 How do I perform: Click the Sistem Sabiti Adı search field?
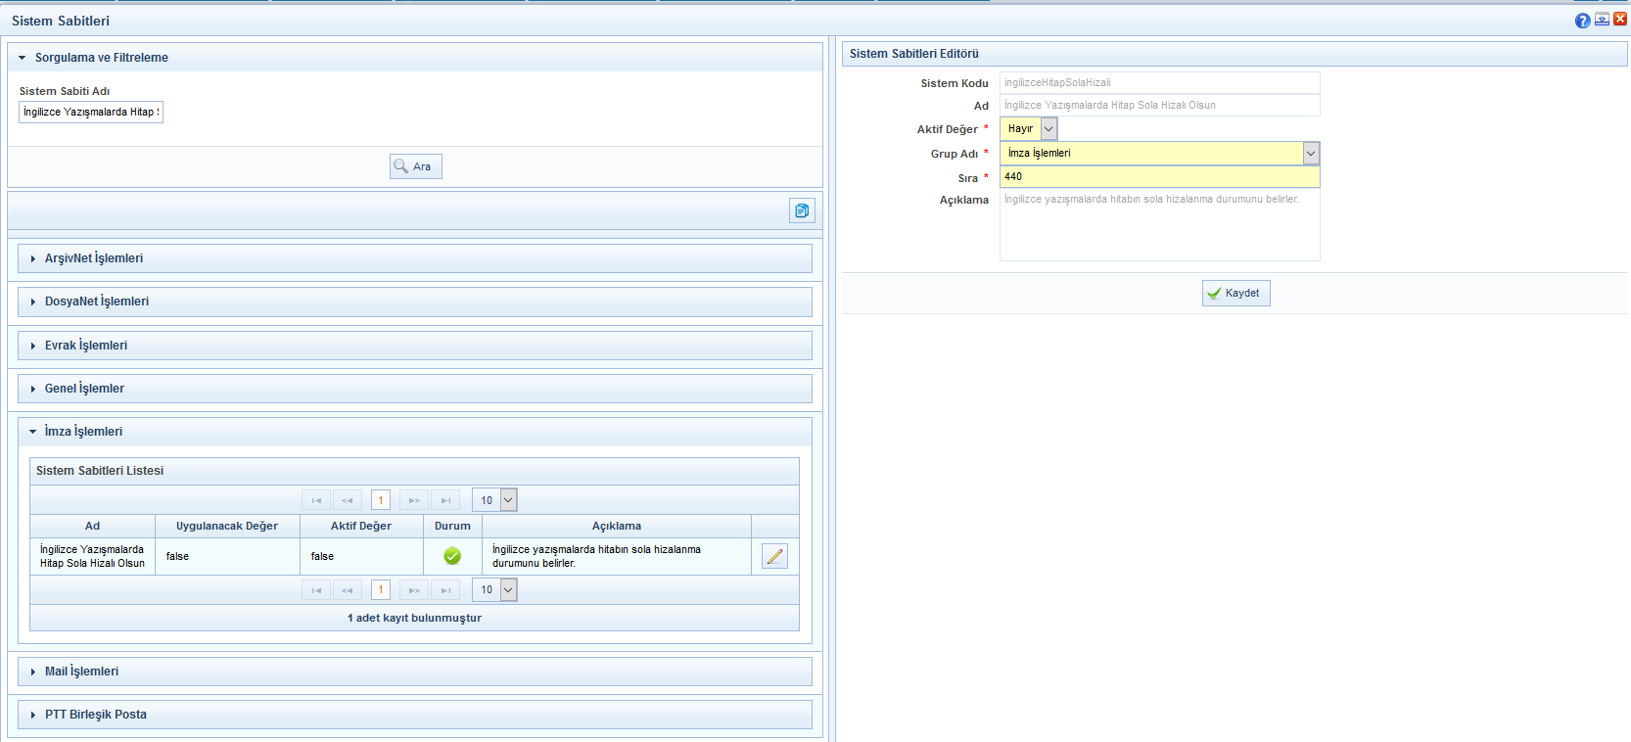click(91, 112)
